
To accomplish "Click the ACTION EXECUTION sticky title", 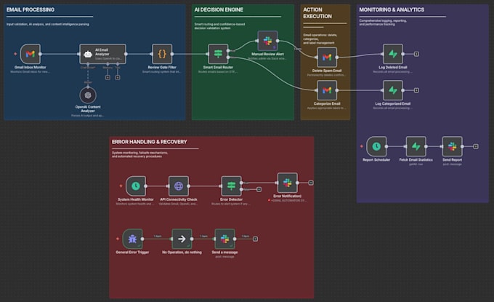I will 317,13.
